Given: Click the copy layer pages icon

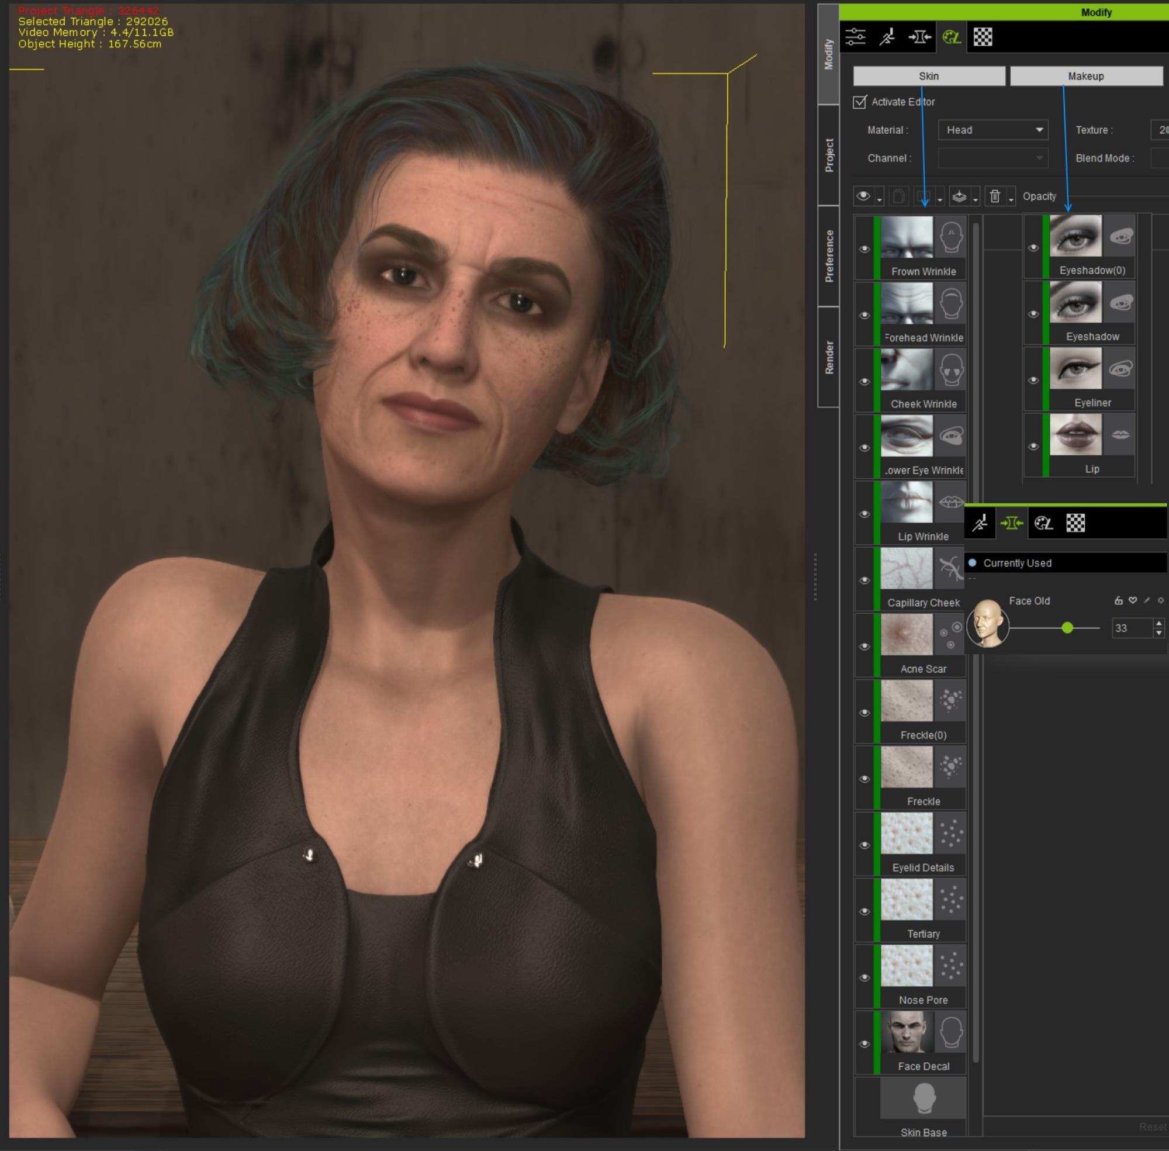Looking at the screenshot, I should [899, 196].
